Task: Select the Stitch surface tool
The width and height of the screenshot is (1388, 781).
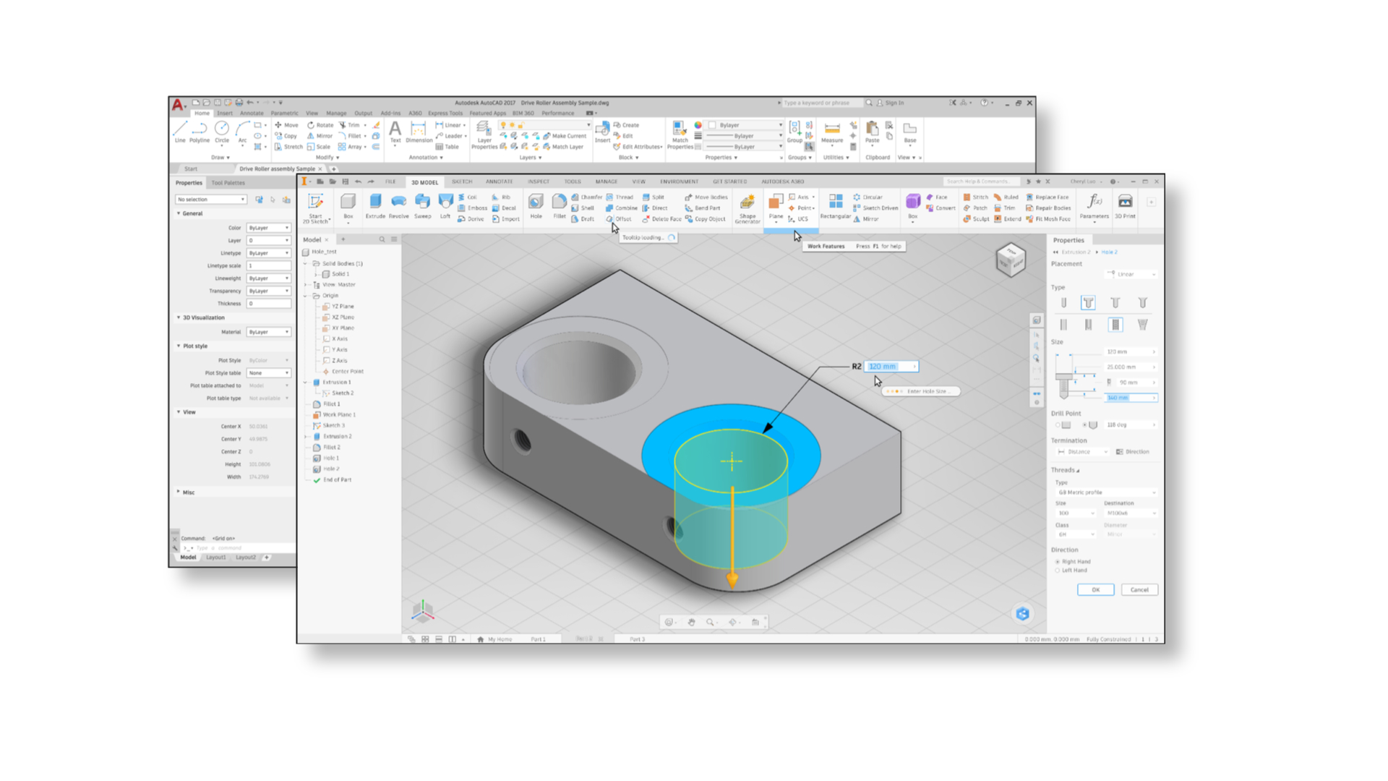Action: pyautogui.click(x=976, y=197)
